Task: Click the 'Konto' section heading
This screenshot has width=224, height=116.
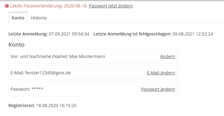Action: tap(16, 45)
